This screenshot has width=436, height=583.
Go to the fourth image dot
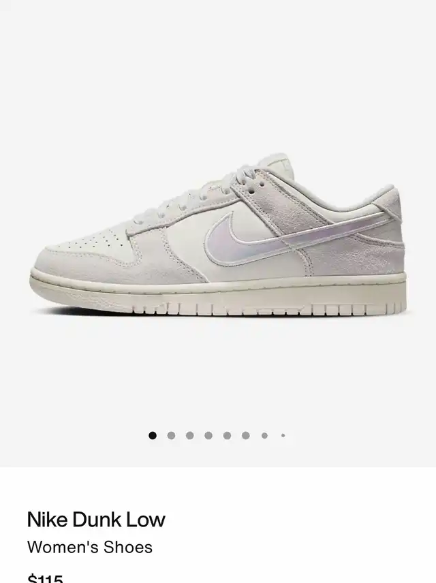pyautogui.click(x=208, y=435)
